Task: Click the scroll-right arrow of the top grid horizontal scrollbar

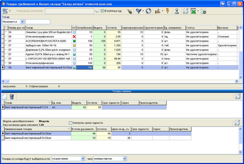Action: point(237,81)
